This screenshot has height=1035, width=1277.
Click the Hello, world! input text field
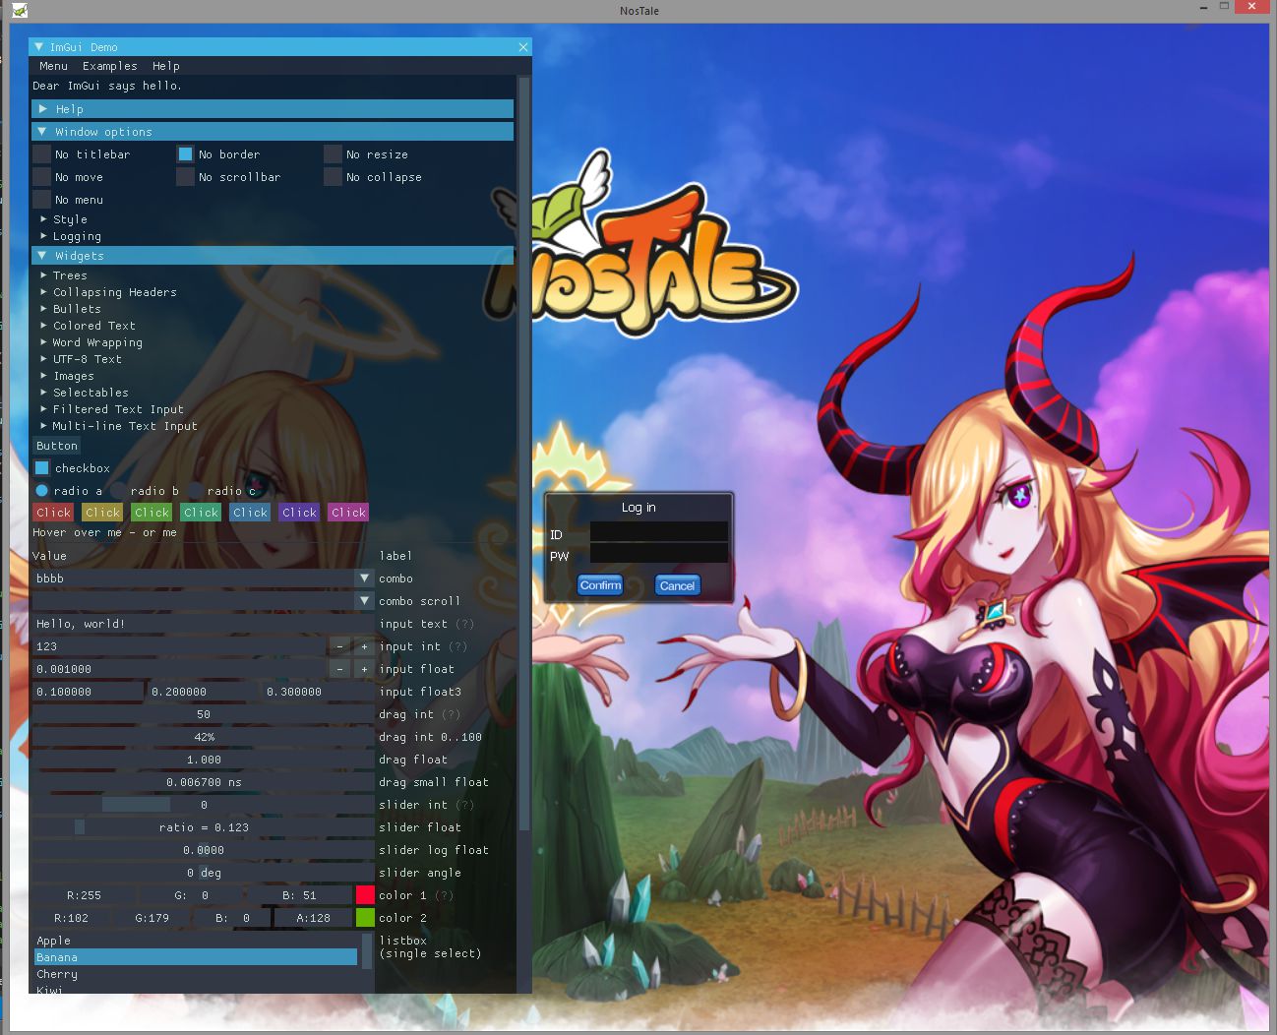[204, 624]
